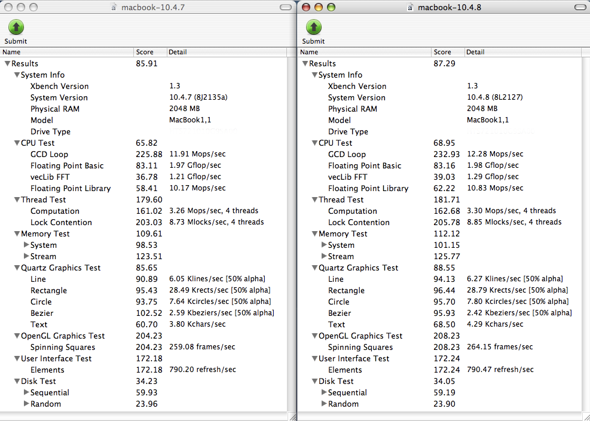This screenshot has height=421, width=590.
Task: Zoom macbook-10.4.8 window with green button
Action: 331,7
